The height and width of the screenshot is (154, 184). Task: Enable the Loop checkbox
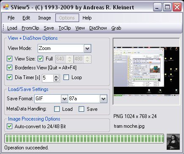coord(66,77)
